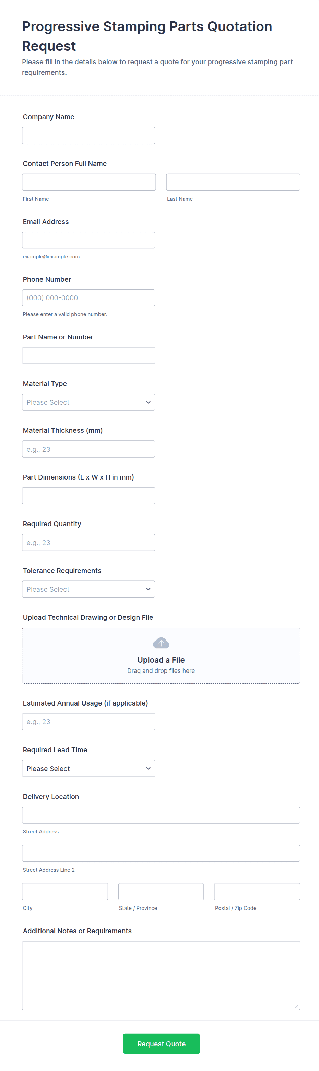319x1071 pixels.
Task: Click the Phone Number field
Action: pos(88,298)
